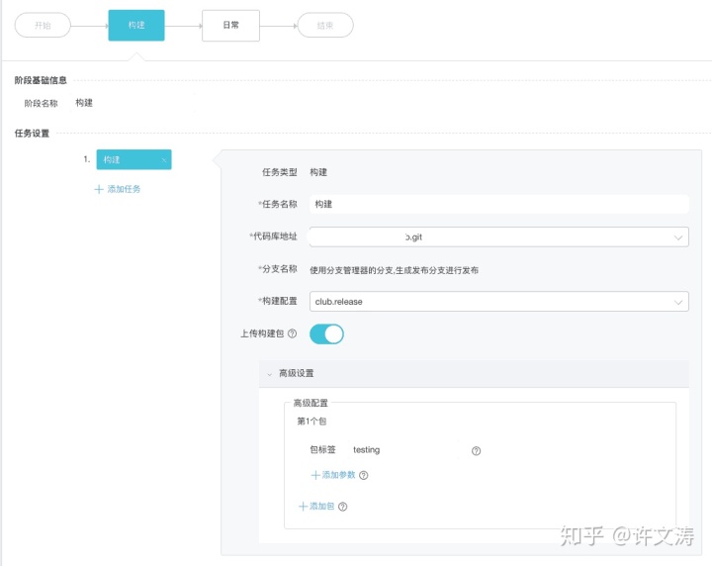
Task: Click the 任务类型 value 构建
Action: (318, 172)
